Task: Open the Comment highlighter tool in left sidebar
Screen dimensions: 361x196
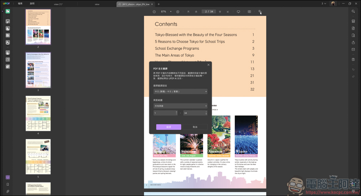Action: click(x=8, y=21)
